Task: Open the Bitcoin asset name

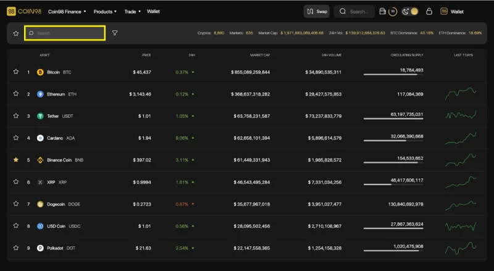Action: (x=53, y=72)
